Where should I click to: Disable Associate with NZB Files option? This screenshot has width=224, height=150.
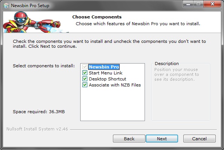point(85,85)
